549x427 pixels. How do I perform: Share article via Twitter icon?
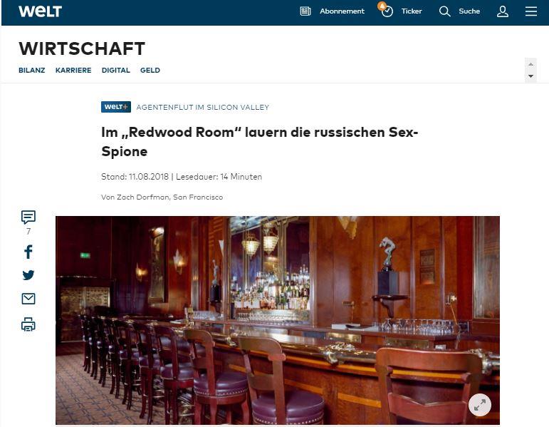28,275
